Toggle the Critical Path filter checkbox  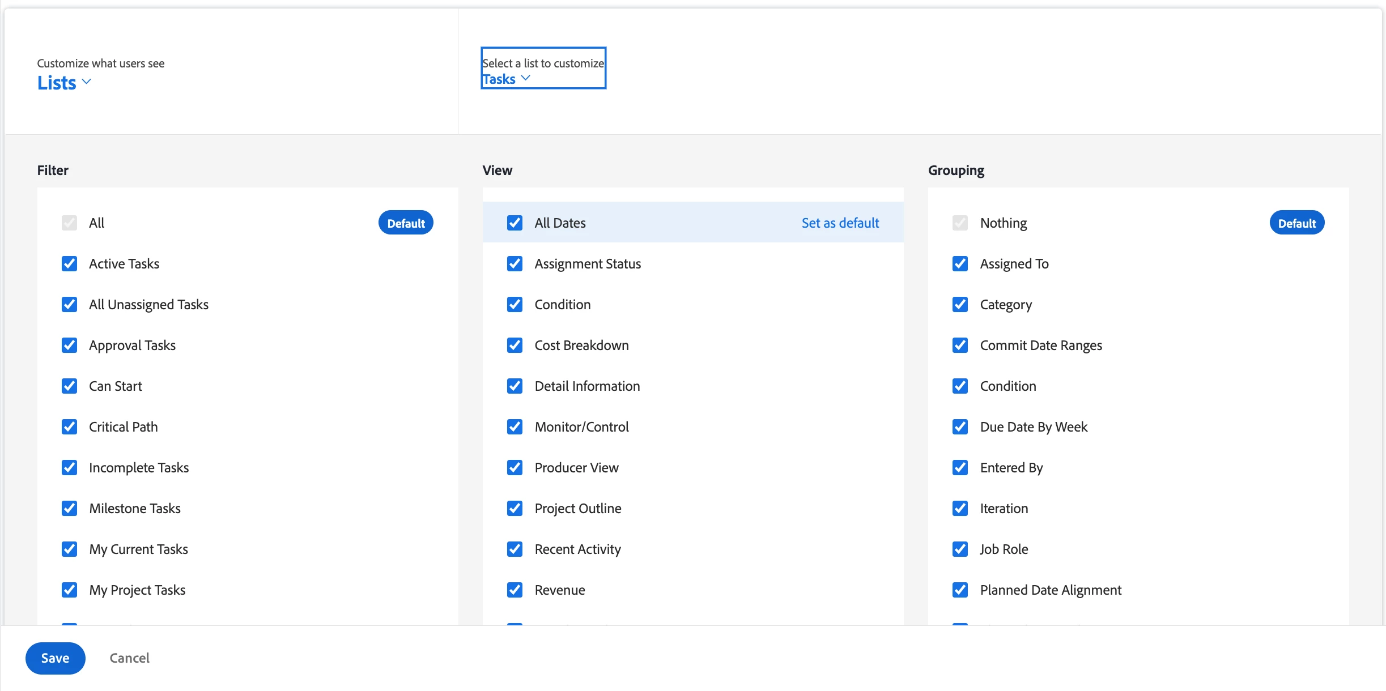[69, 427]
